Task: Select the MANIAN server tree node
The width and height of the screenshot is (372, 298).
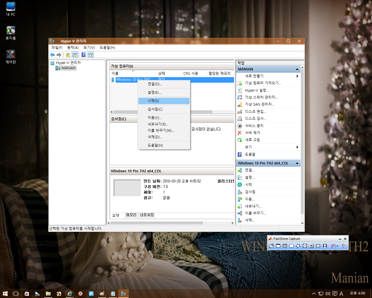Action: [x=68, y=68]
